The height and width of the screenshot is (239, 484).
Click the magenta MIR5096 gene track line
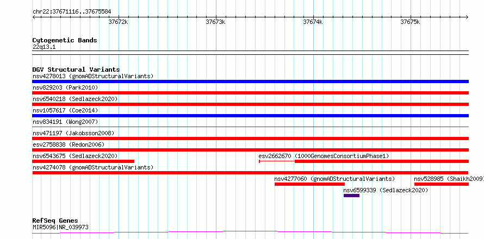click(x=250, y=232)
